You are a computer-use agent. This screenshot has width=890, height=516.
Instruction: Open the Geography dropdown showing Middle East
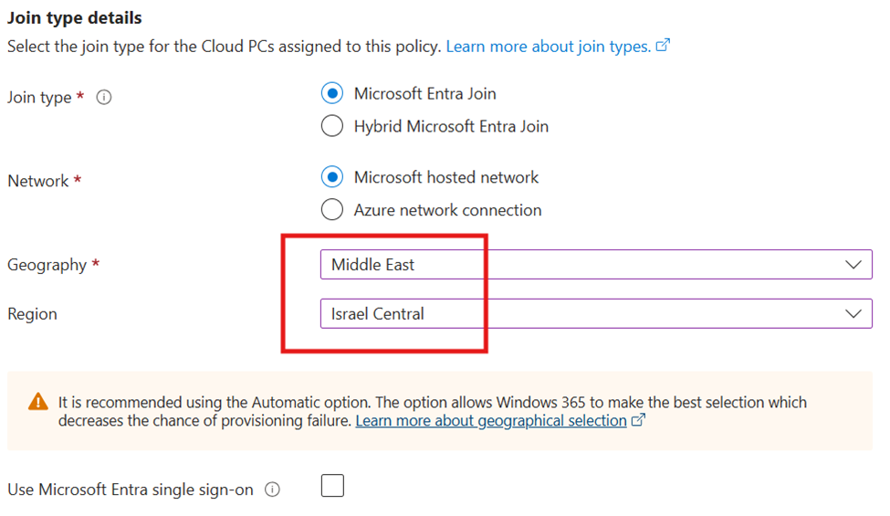tap(596, 265)
